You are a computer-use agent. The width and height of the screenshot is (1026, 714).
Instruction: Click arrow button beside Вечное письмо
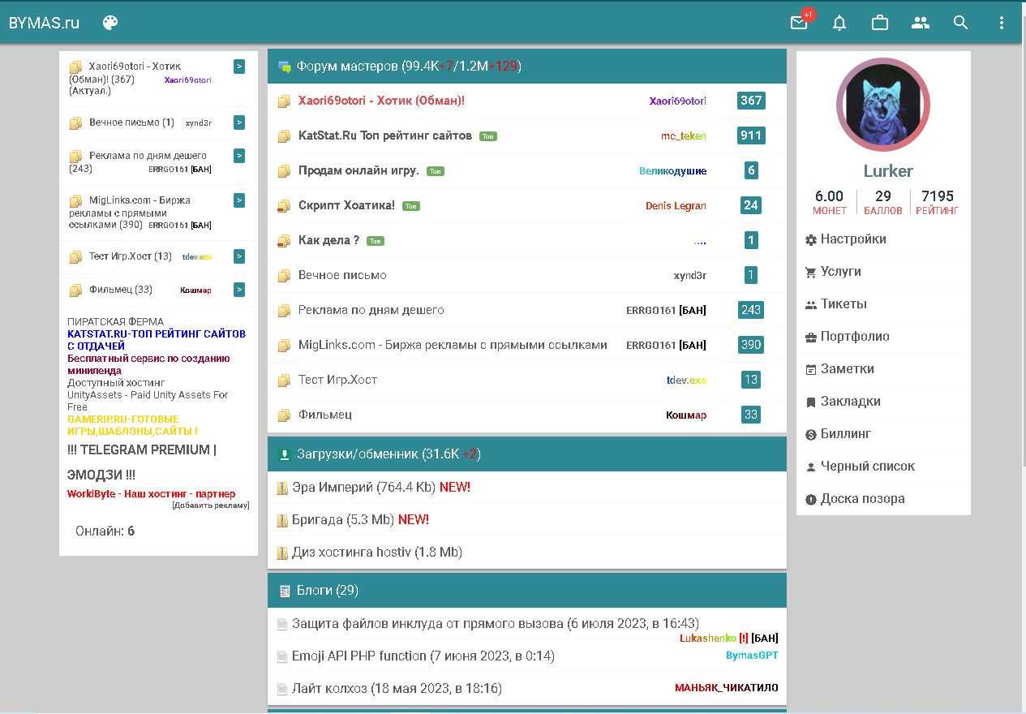[x=239, y=123]
